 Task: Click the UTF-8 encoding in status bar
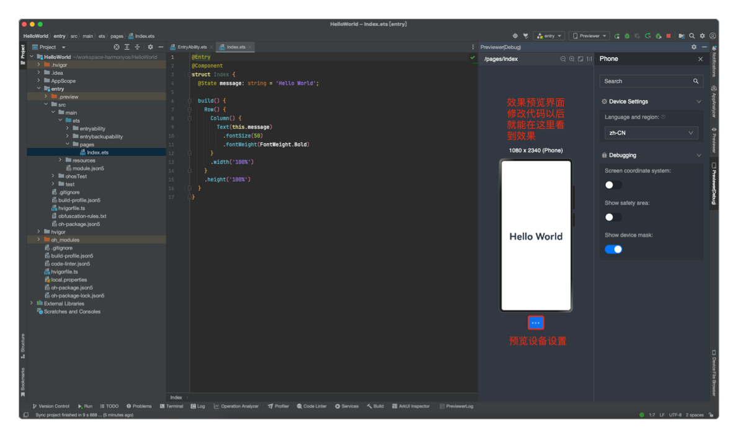pos(675,415)
